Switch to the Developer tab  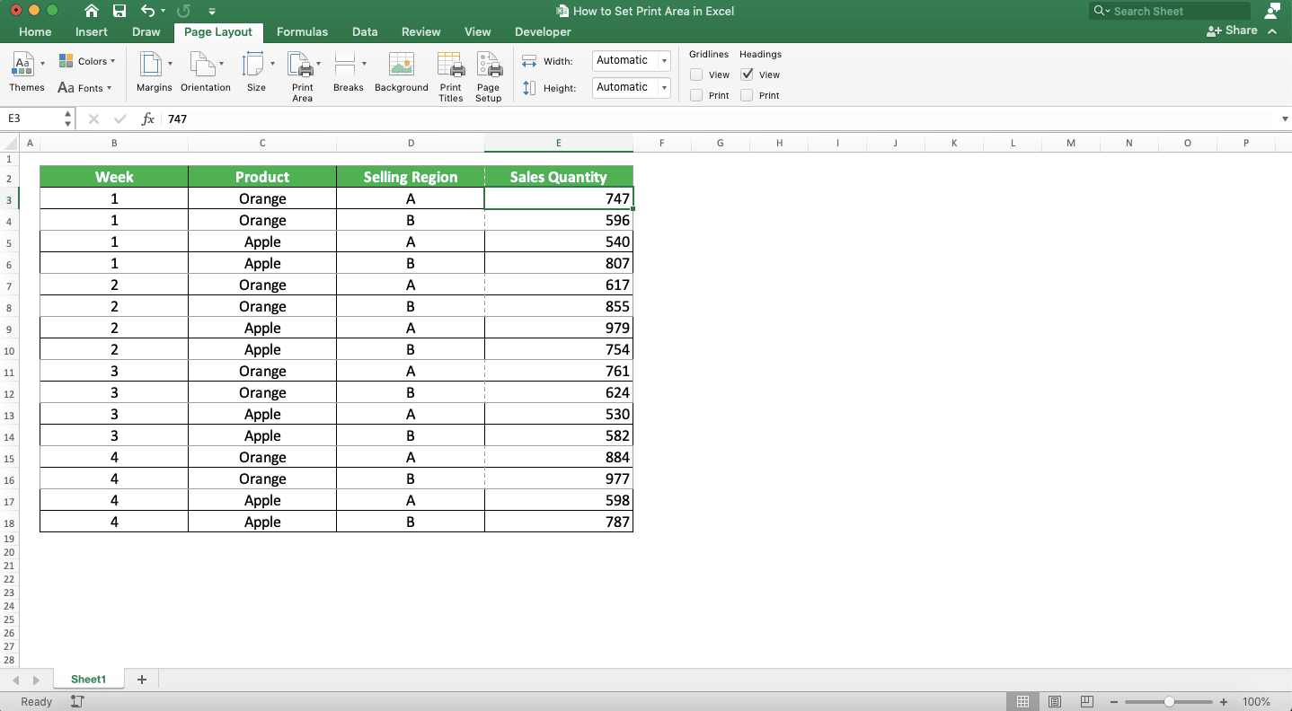click(543, 31)
